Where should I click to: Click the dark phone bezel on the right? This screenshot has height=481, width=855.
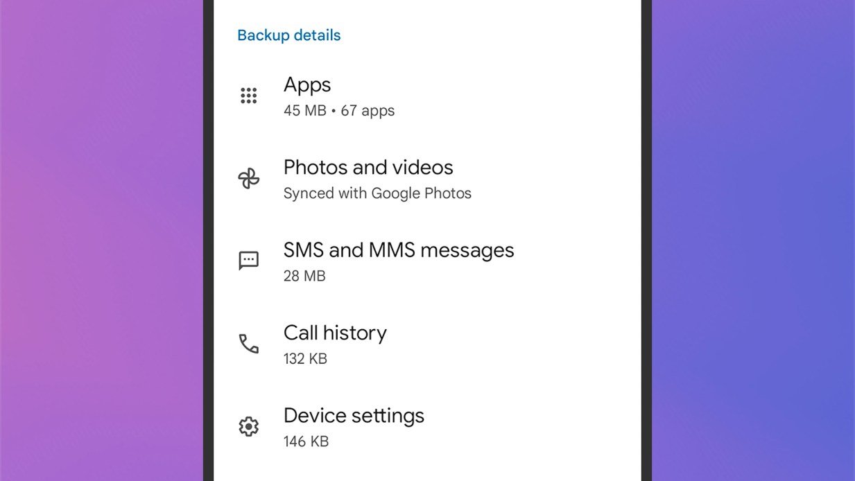tap(646, 240)
